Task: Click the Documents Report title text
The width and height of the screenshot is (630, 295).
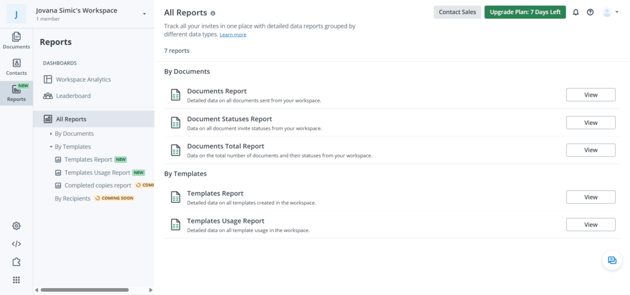Action: click(x=217, y=91)
